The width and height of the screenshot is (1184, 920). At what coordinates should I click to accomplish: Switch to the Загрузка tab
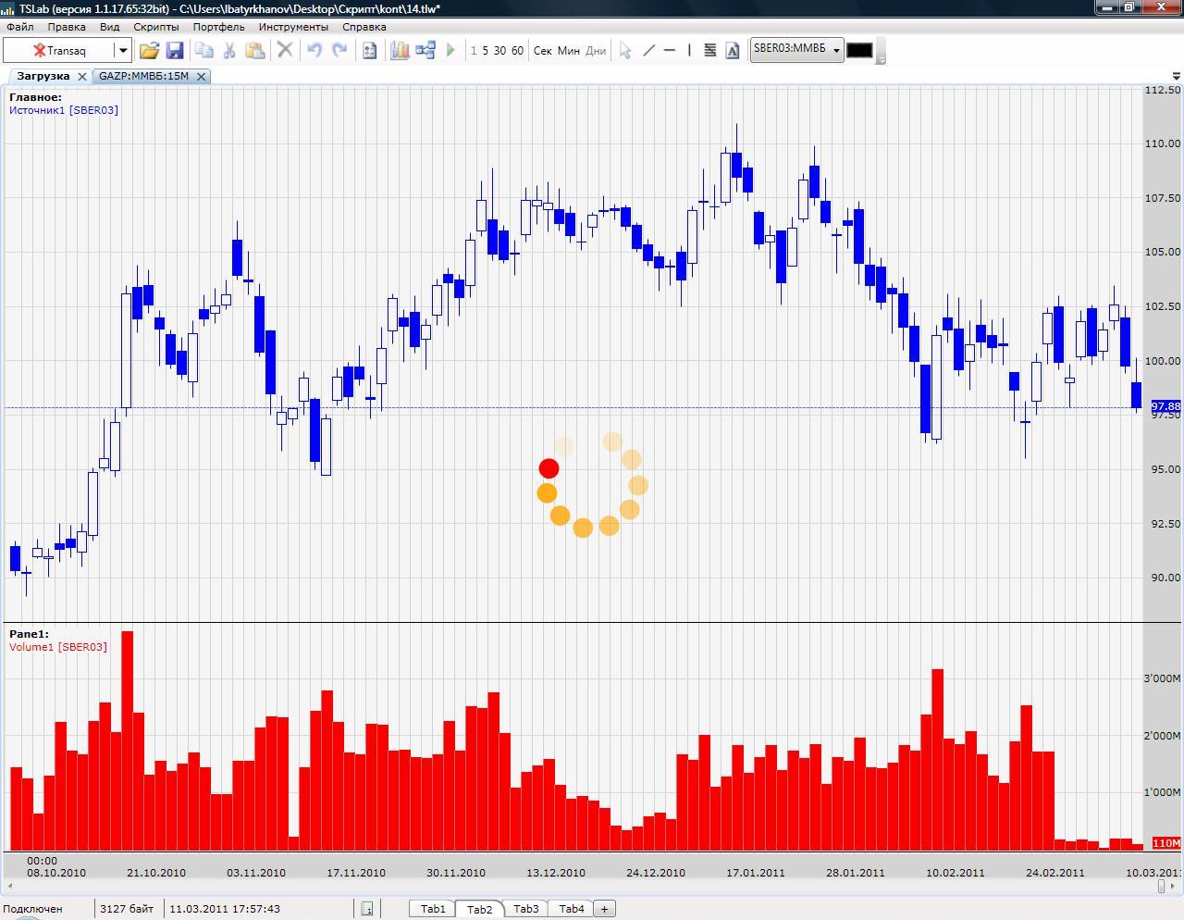[43, 76]
